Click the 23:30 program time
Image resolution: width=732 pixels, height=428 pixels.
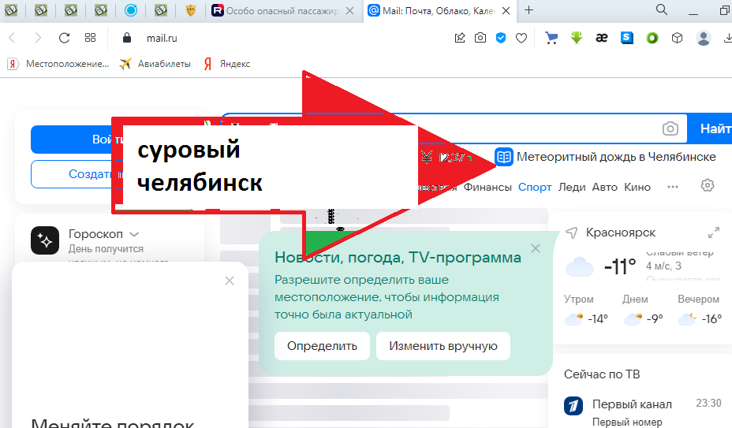pos(708,403)
